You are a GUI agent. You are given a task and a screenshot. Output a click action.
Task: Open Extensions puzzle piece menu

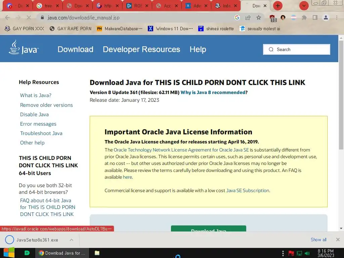304,17
